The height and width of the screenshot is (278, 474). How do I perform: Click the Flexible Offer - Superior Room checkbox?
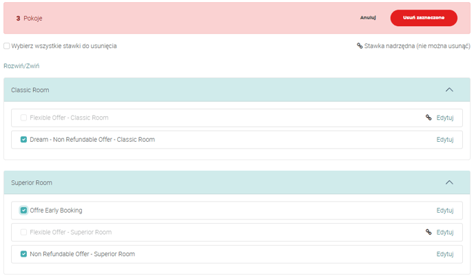24,232
